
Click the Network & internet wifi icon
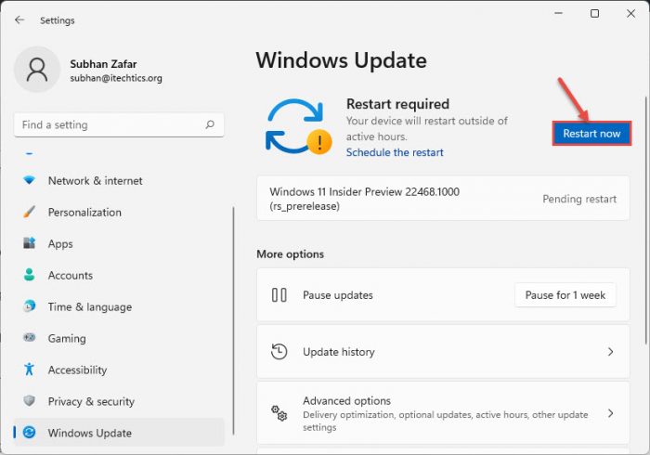29,180
